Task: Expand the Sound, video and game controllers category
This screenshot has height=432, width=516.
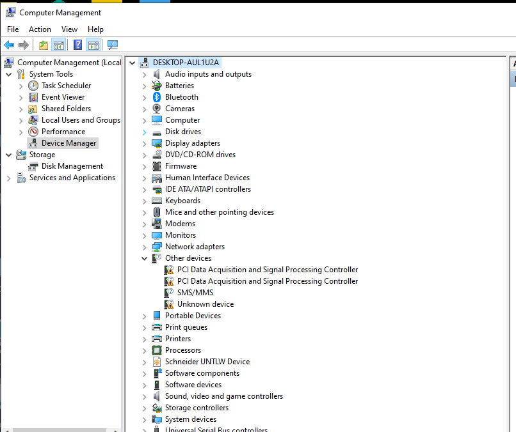Action: (x=144, y=396)
